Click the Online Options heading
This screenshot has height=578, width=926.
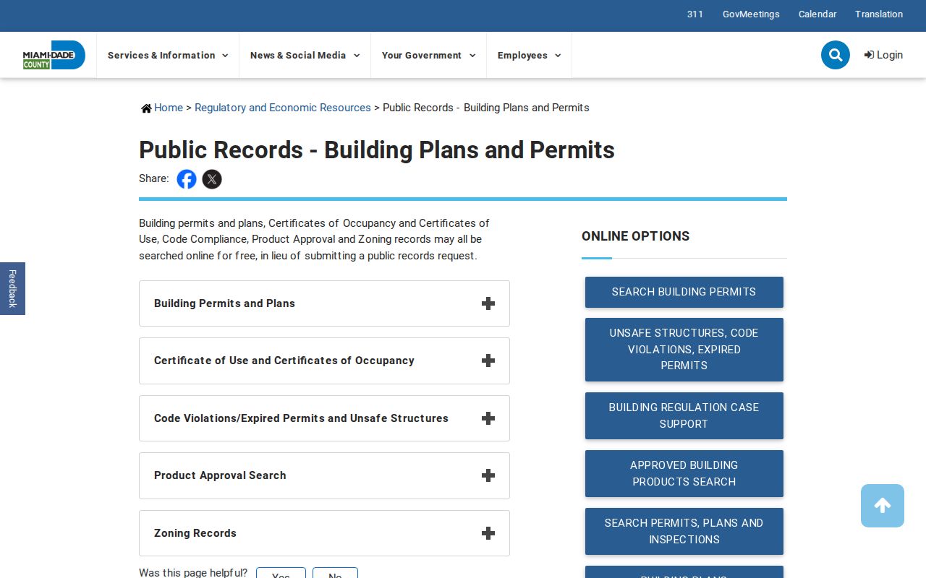636,236
